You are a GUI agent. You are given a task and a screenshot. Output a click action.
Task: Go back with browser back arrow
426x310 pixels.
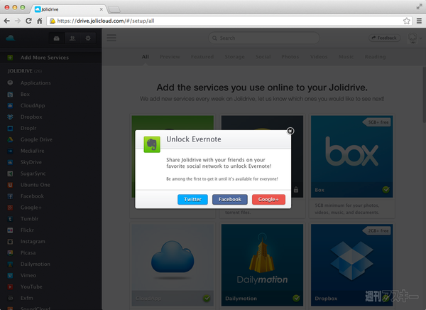coord(7,21)
